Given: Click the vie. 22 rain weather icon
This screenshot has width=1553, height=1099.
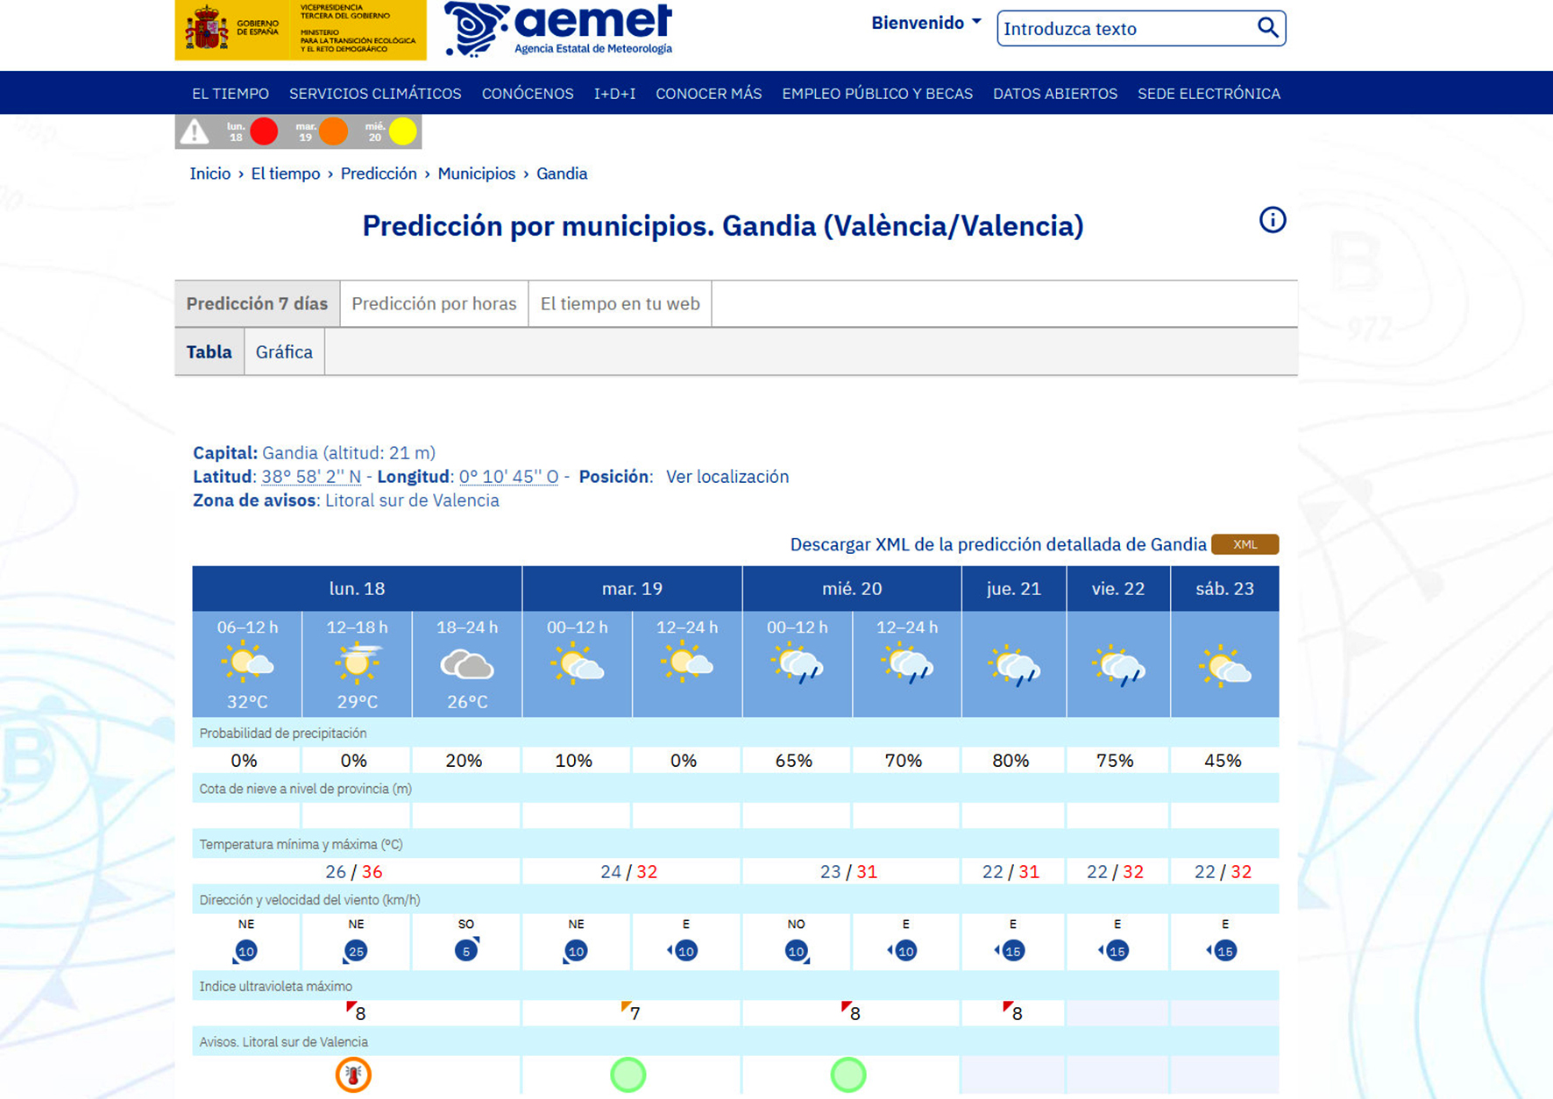Looking at the screenshot, I should point(1118,666).
